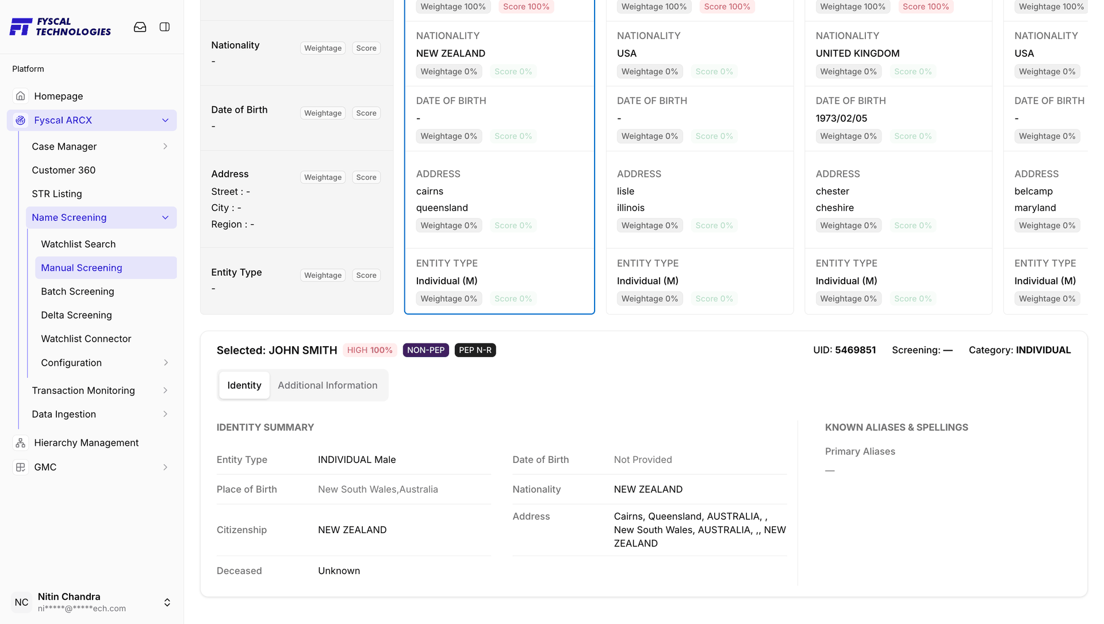
Task: Click the Fyscal Technologies logo
Action: (x=60, y=26)
